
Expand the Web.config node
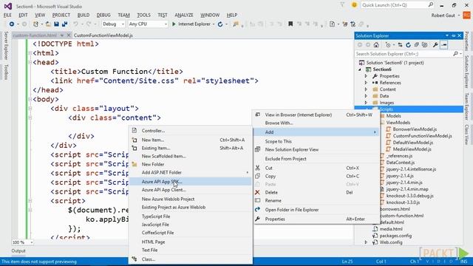coord(367,242)
